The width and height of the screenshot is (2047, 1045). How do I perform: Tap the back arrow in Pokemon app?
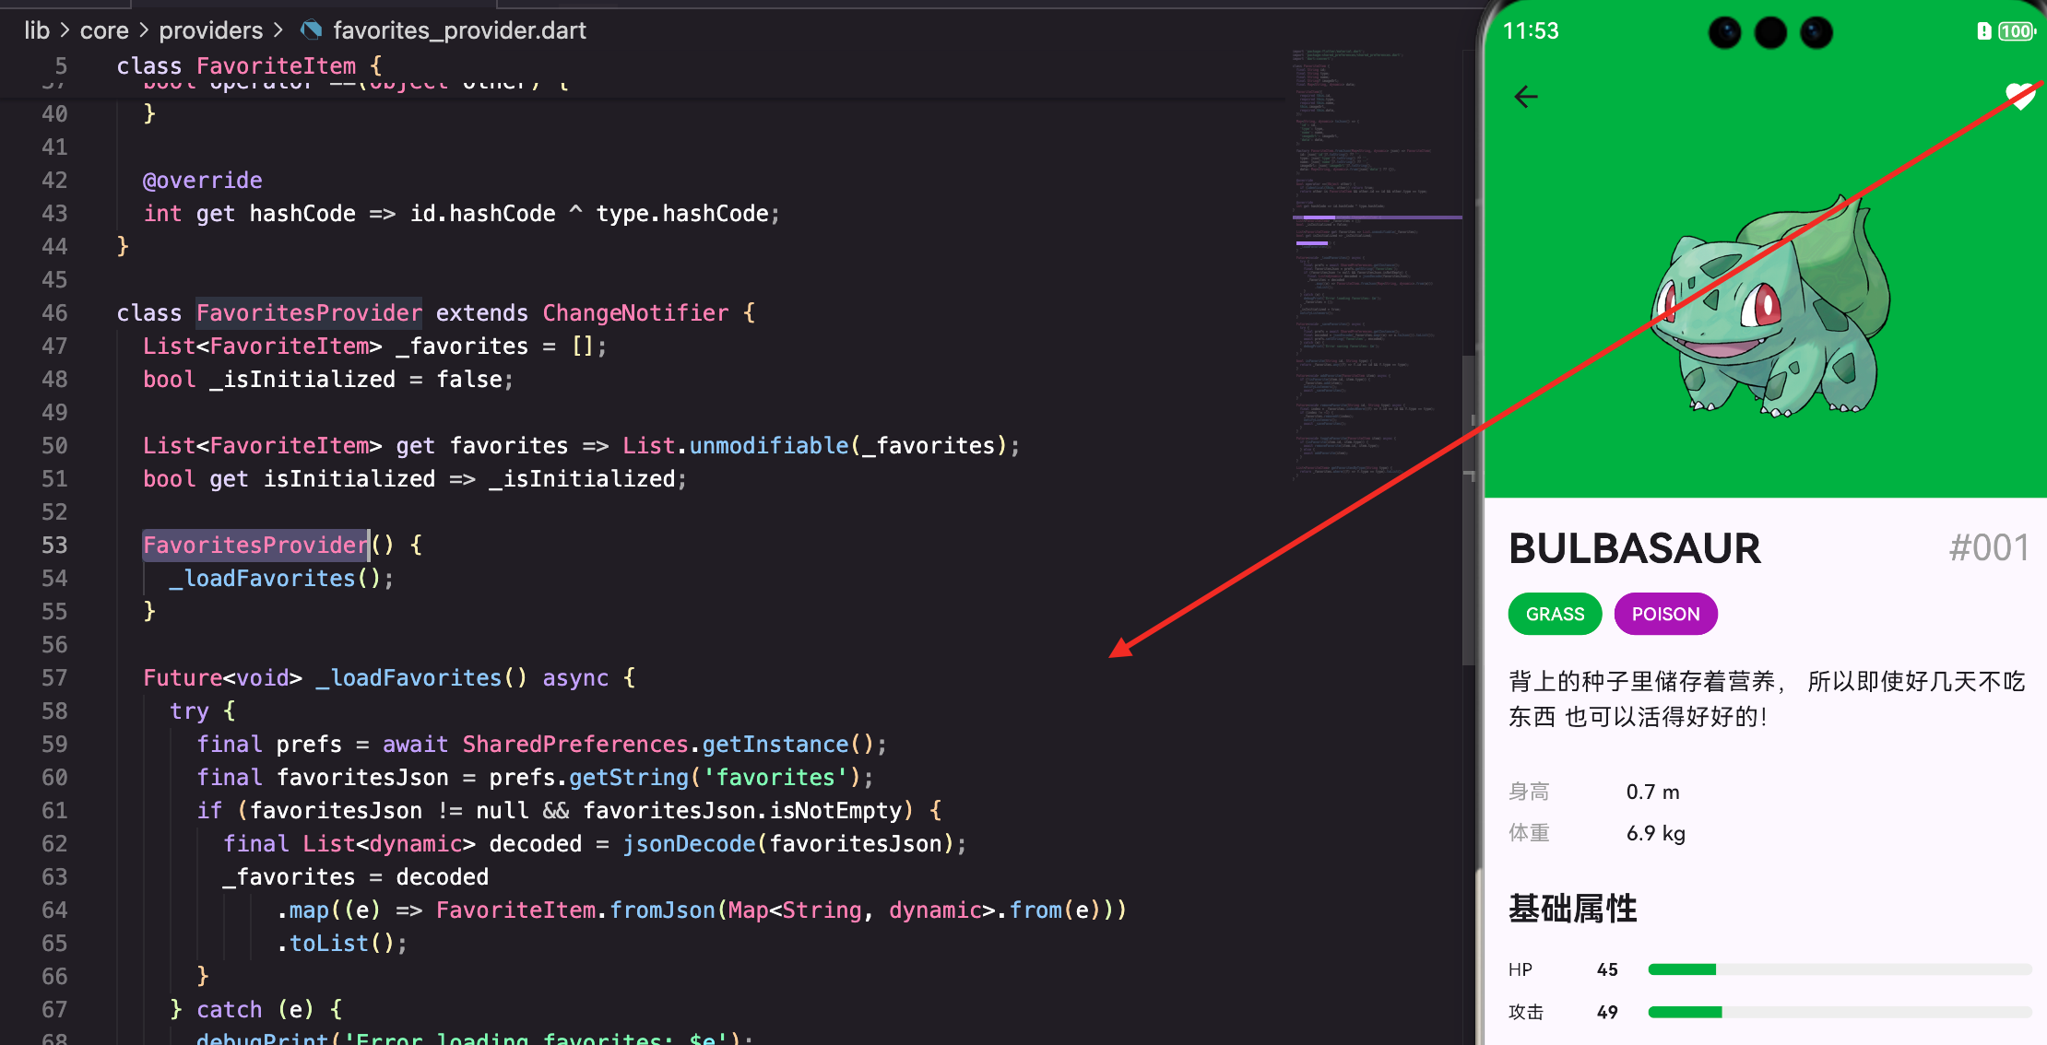(1526, 97)
